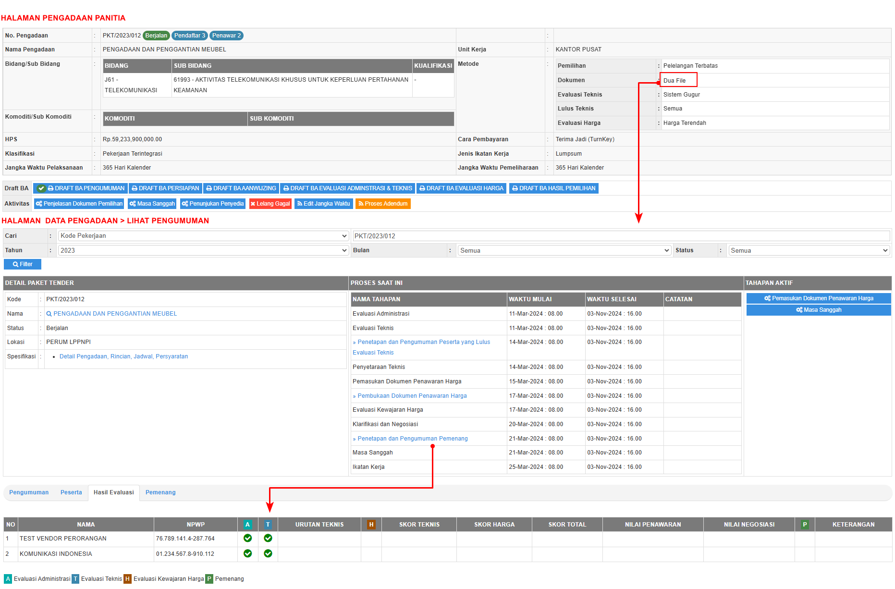This screenshot has height=589, width=895.
Task: Open Draft BA Persiapan print button
Action: tap(165, 188)
